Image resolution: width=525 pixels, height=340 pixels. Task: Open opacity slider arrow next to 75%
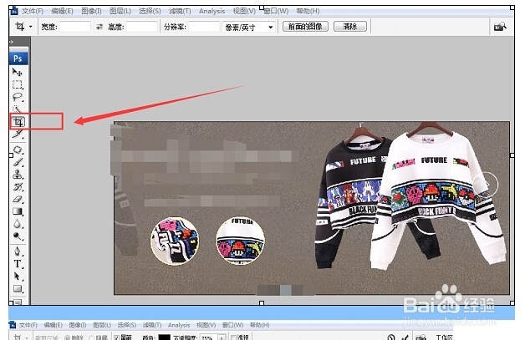222,337
